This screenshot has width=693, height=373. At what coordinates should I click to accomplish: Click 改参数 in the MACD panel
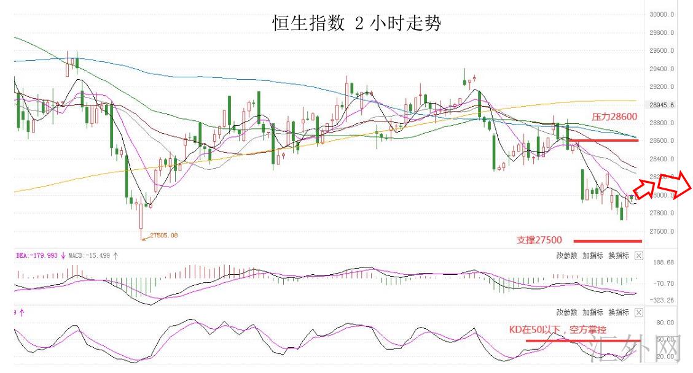tap(566, 255)
